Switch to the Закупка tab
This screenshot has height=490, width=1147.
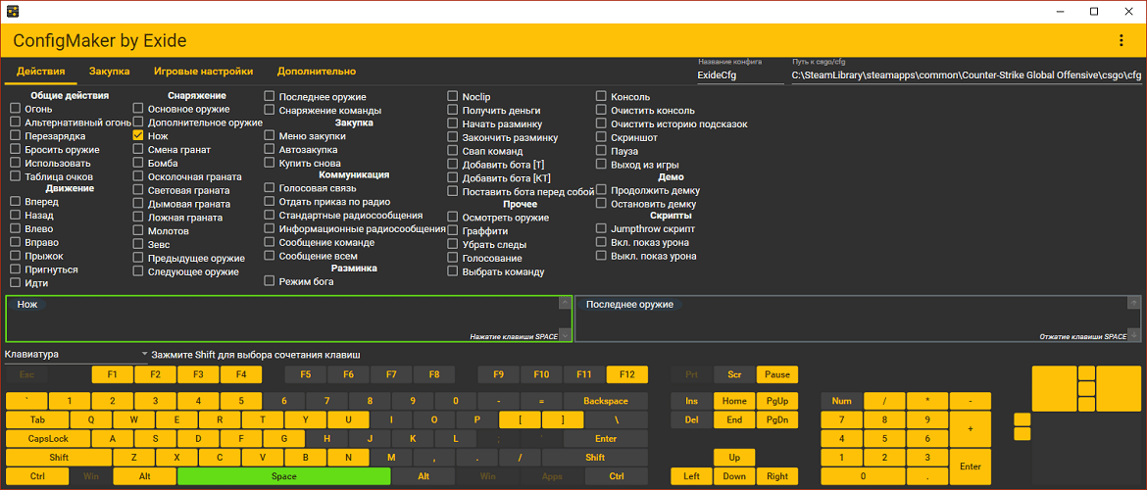point(109,72)
